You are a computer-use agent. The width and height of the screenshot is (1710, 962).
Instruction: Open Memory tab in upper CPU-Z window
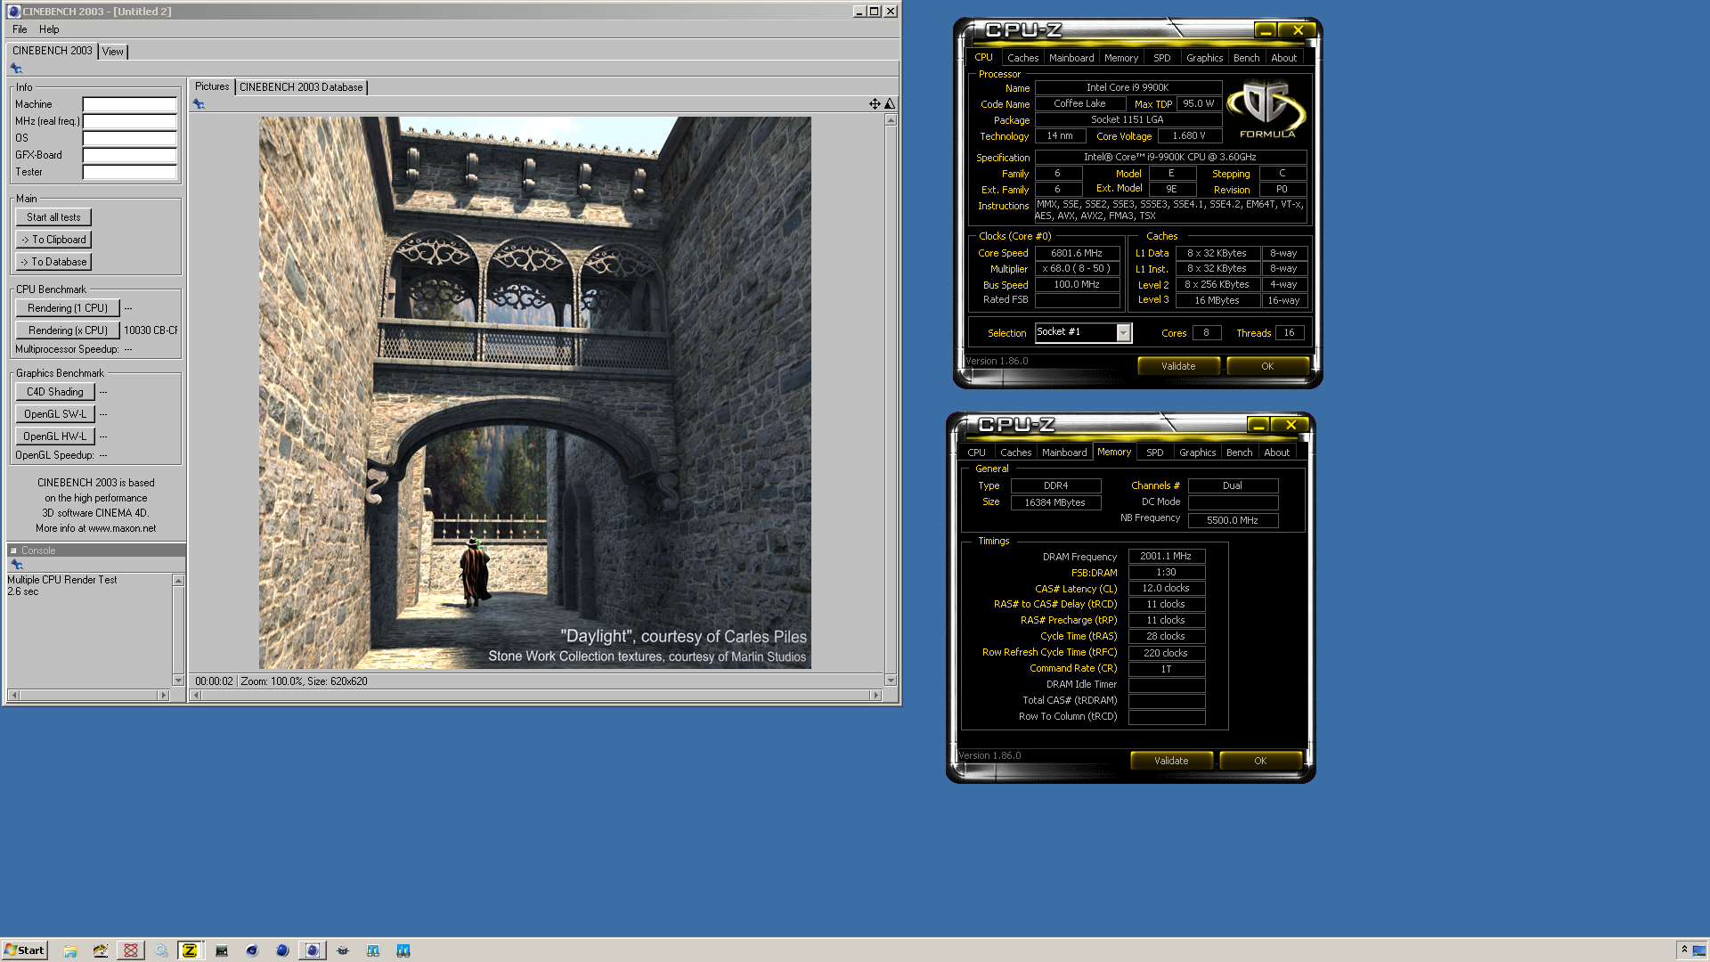[x=1121, y=58]
